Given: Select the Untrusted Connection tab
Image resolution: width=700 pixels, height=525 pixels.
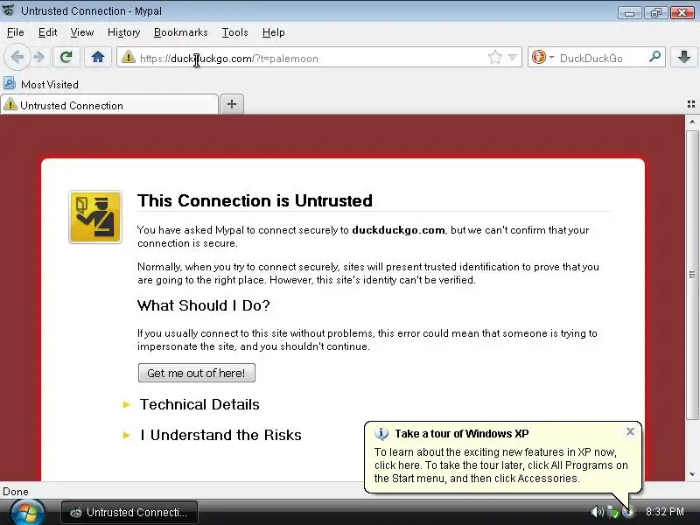Looking at the screenshot, I should coord(109,105).
